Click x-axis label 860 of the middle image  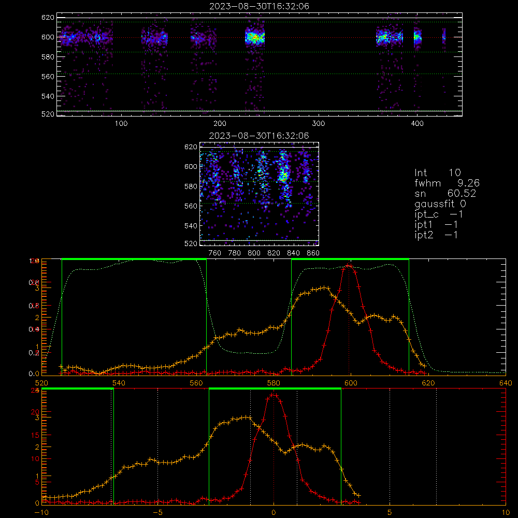click(x=313, y=253)
